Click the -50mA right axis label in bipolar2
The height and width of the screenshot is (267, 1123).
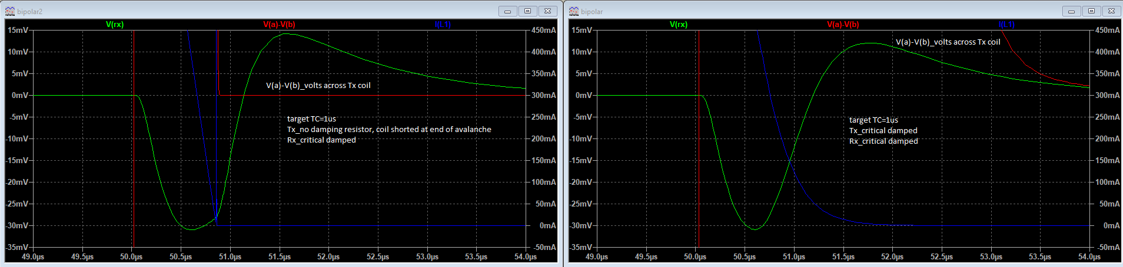click(544, 247)
